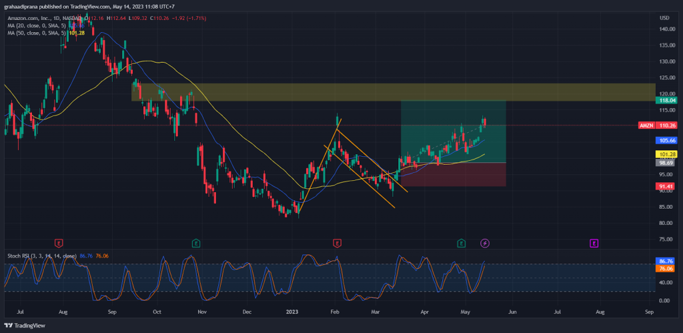Click the Mar label on time axis
Image resolution: width=683 pixels, height=333 pixels.
pos(375,312)
